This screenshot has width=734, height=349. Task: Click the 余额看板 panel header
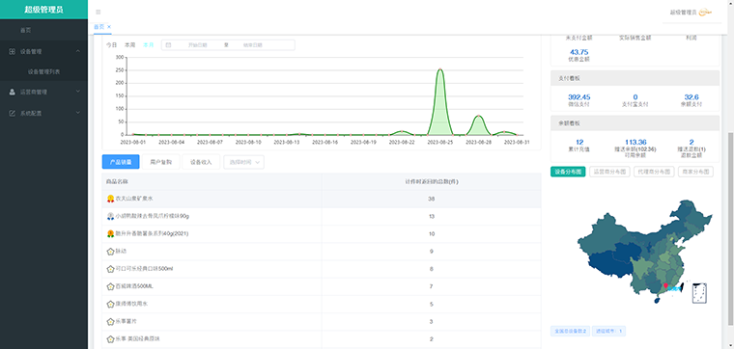[x=635, y=122]
